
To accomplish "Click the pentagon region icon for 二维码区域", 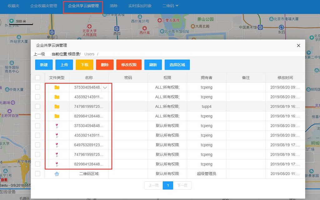I will click(x=57, y=174).
